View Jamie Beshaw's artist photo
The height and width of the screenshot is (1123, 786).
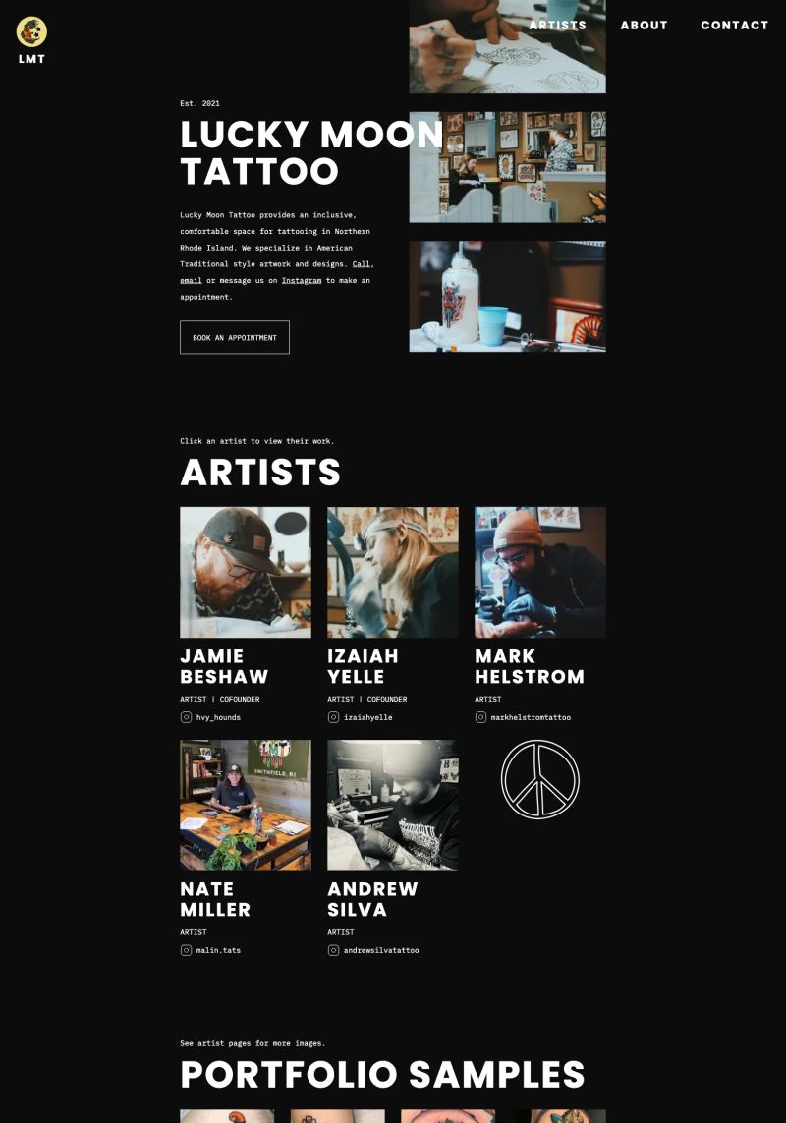point(245,572)
